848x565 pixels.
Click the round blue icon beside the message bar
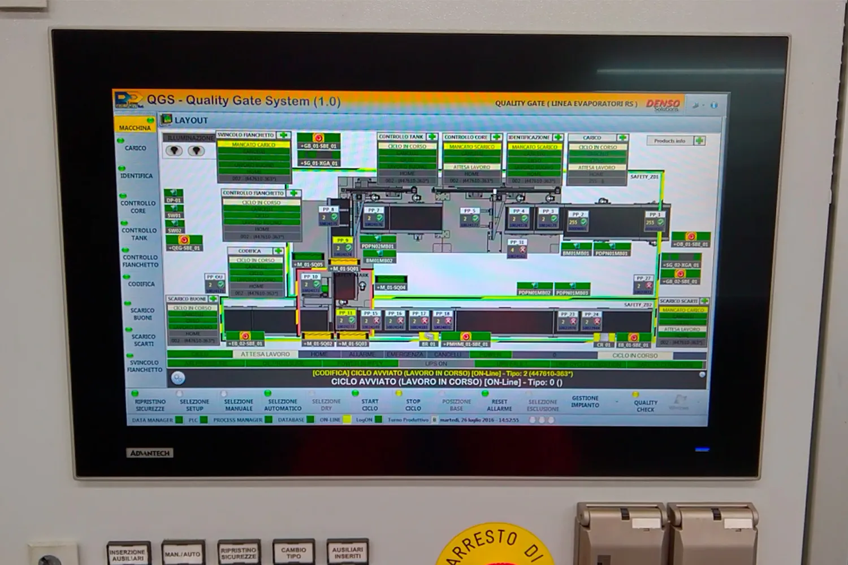click(178, 378)
